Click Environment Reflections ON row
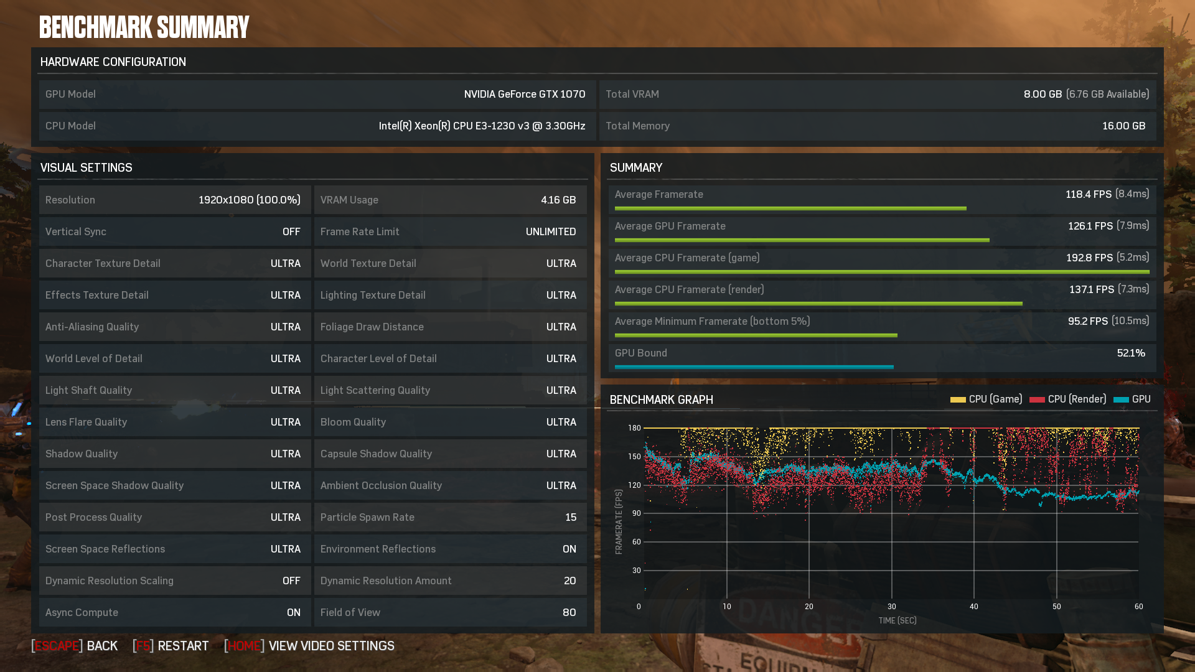Screen dimensions: 1195x672 451,549
